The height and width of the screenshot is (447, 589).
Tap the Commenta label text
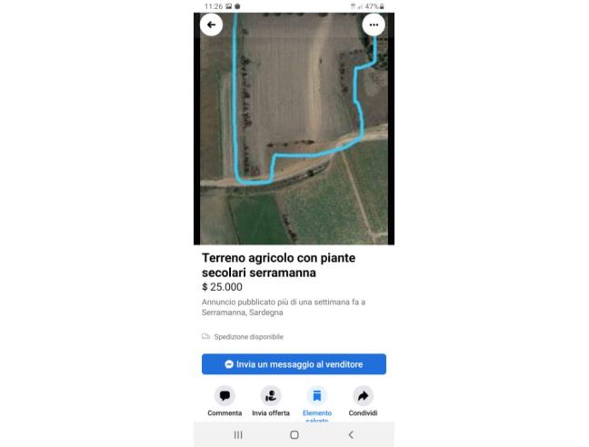coord(225,412)
